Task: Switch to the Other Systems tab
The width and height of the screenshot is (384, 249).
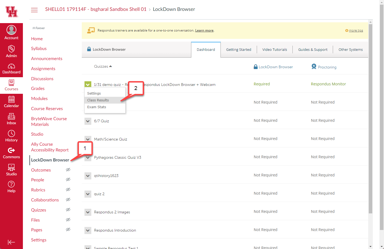Action: tap(350, 49)
